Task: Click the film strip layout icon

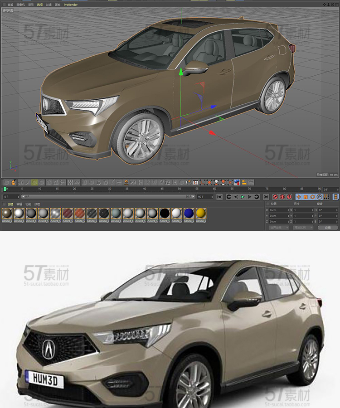Action: (335, 197)
